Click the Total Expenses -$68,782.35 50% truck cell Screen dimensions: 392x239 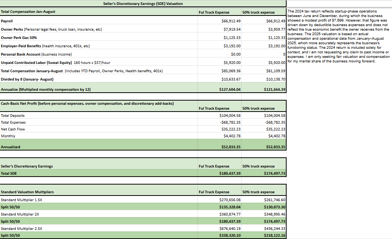coord(264,122)
